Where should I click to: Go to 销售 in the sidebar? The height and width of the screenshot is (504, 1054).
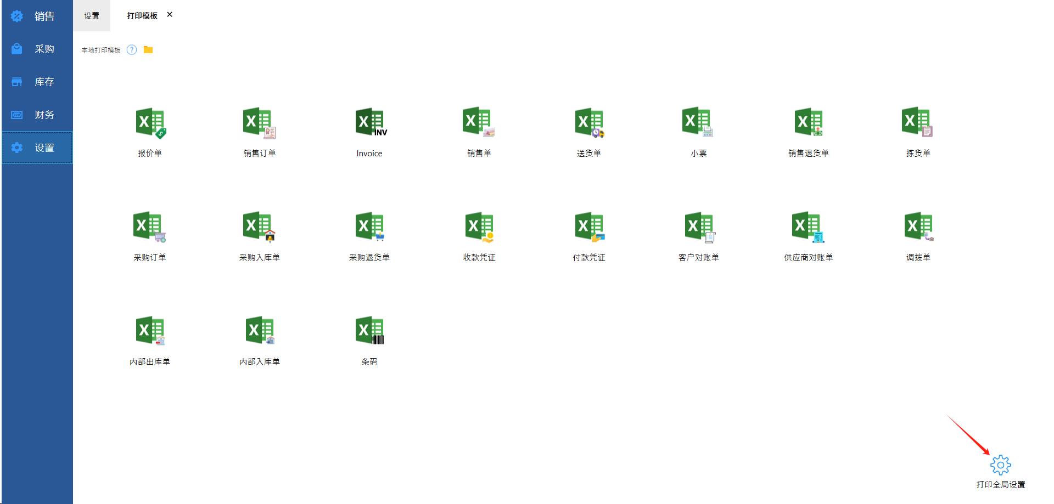(37, 16)
